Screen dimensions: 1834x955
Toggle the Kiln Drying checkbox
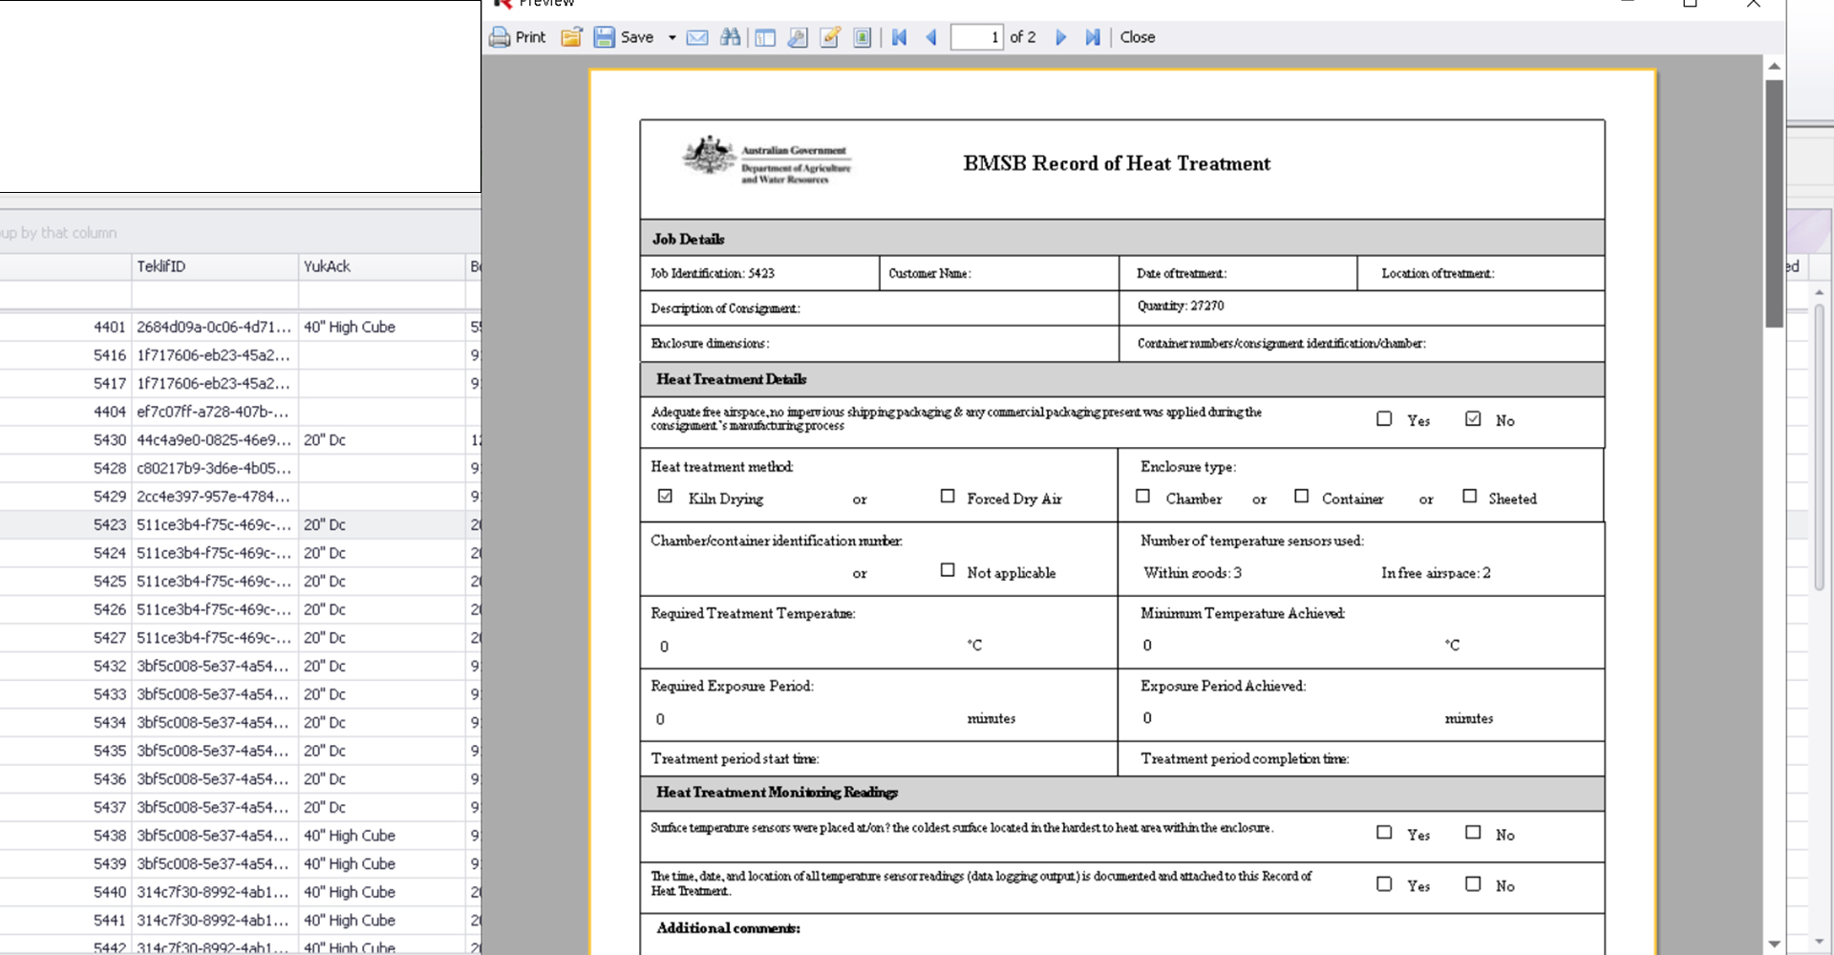pyautogui.click(x=665, y=497)
